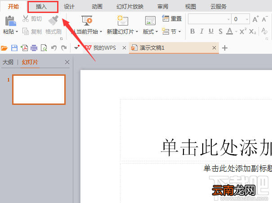Image resolution: width=272 pixels, height=203 pixels.
Task: Click the Open folder icon
Action: [4, 48]
